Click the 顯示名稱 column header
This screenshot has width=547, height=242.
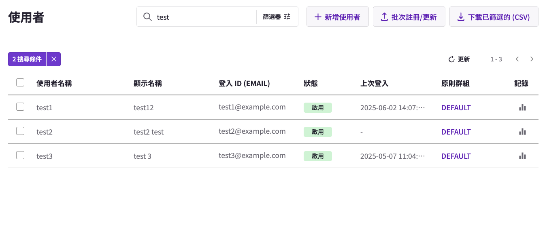tap(148, 84)
